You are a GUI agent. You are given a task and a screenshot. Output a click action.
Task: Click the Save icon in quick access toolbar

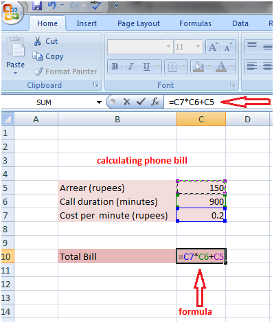[37, 5]
